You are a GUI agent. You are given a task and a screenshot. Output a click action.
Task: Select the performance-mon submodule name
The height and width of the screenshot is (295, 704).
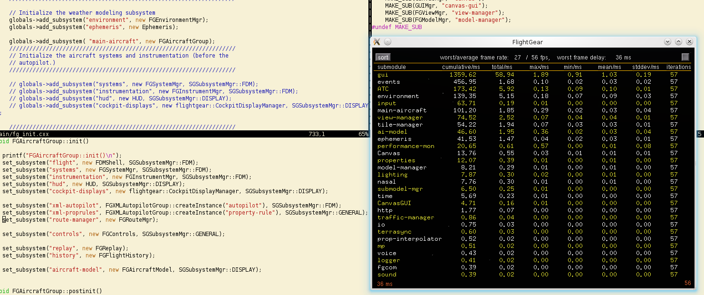[406, 146]
